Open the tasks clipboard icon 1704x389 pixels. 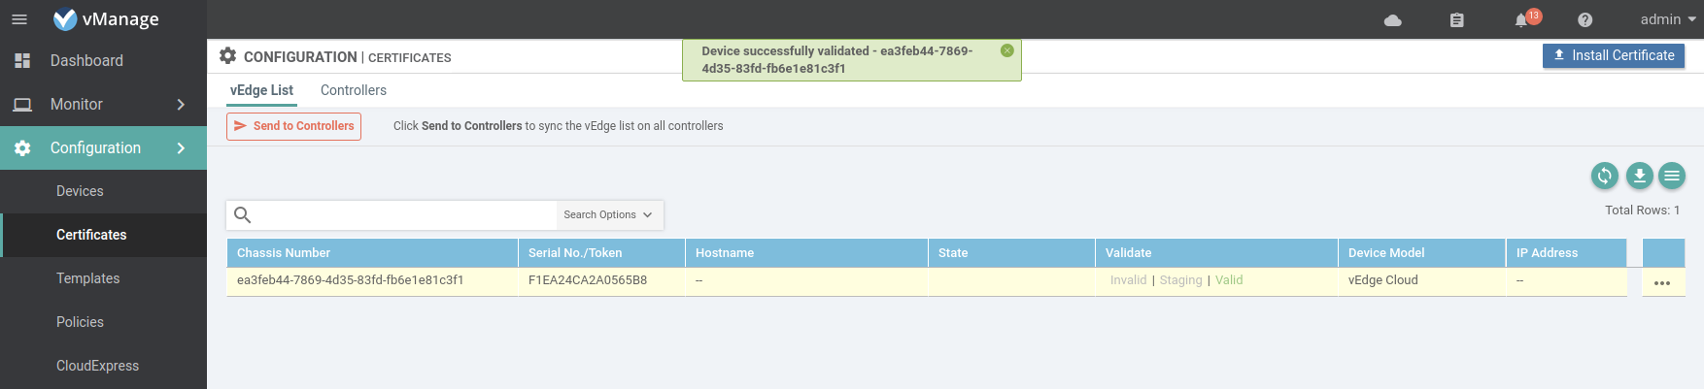[x=1456, y=20]
